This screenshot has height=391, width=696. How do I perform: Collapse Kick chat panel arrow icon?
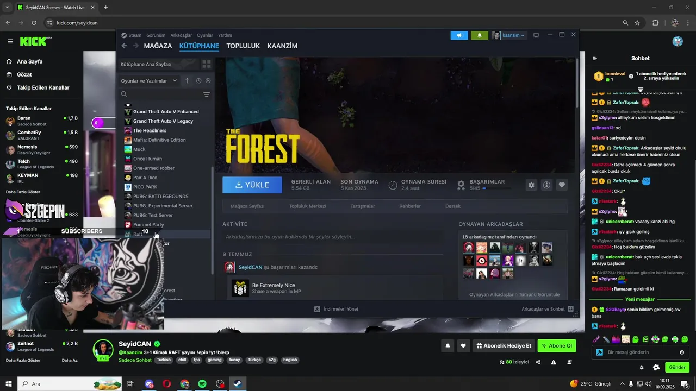point(595,58)
